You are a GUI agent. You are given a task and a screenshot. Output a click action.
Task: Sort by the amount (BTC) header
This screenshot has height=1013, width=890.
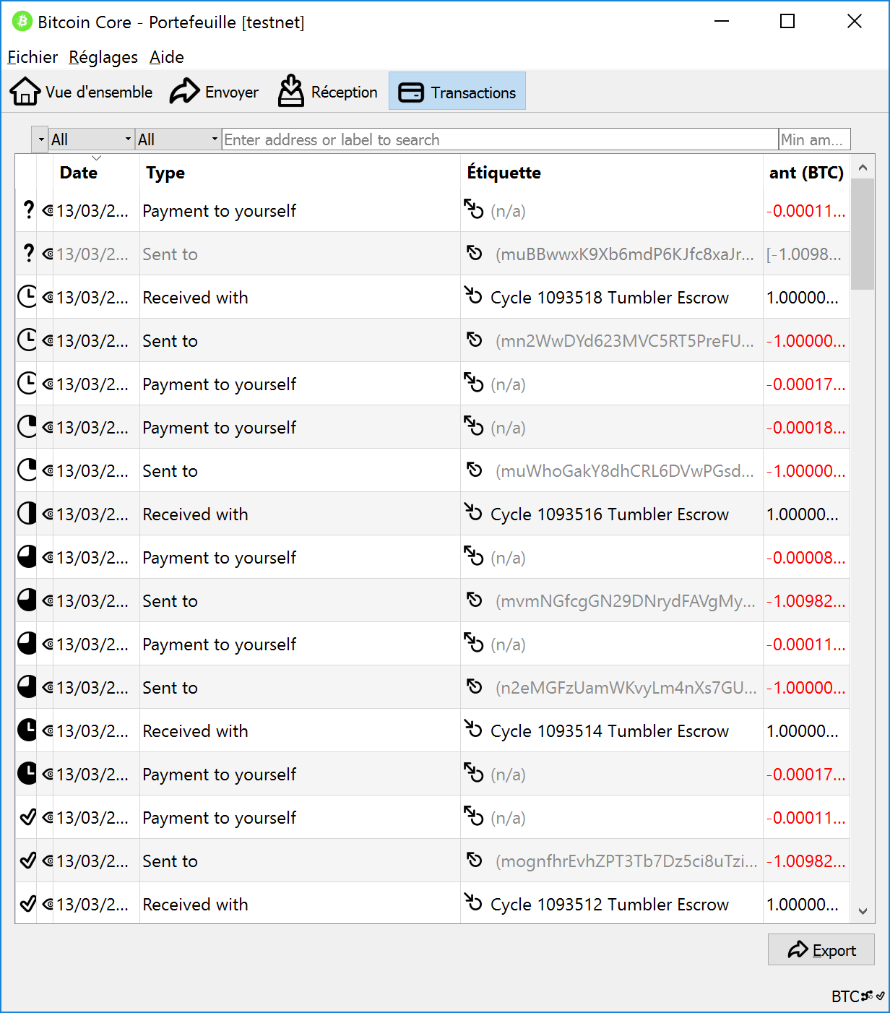(x=806, y=173)
